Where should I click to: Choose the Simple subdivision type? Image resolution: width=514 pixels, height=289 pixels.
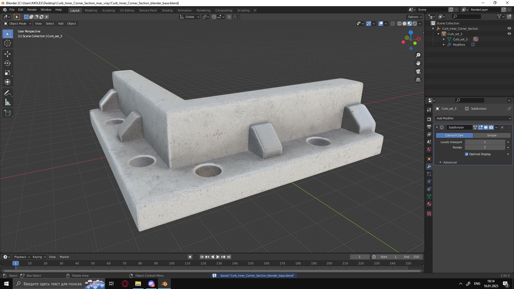[492, 135]
